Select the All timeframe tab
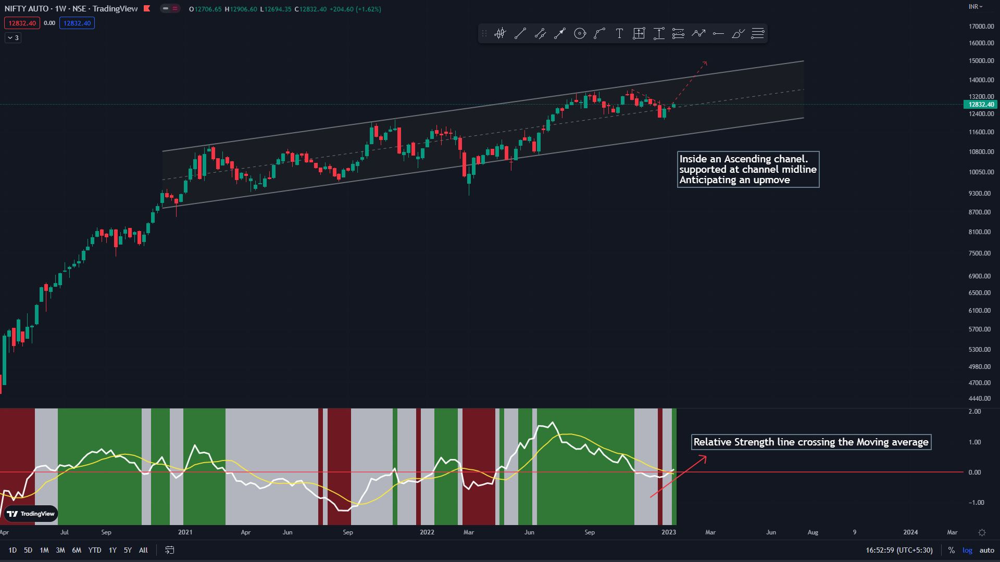The width and height of the screenshot is (1000, 562). (143, 550)
